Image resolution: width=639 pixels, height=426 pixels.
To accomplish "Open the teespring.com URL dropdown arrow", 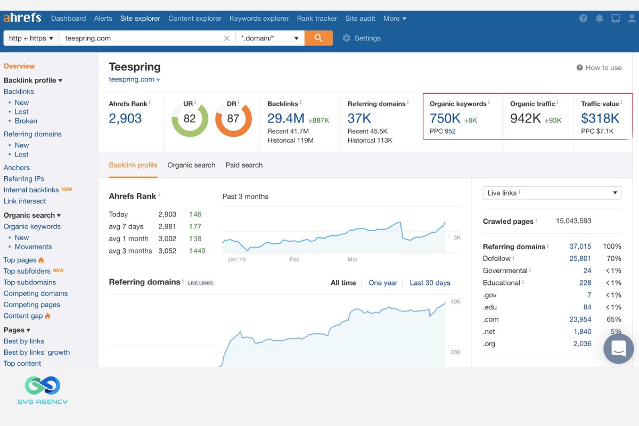I will (x=158, y=80).
